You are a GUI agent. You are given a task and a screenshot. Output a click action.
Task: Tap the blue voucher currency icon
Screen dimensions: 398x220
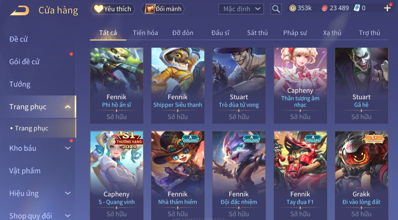(357, 8)
